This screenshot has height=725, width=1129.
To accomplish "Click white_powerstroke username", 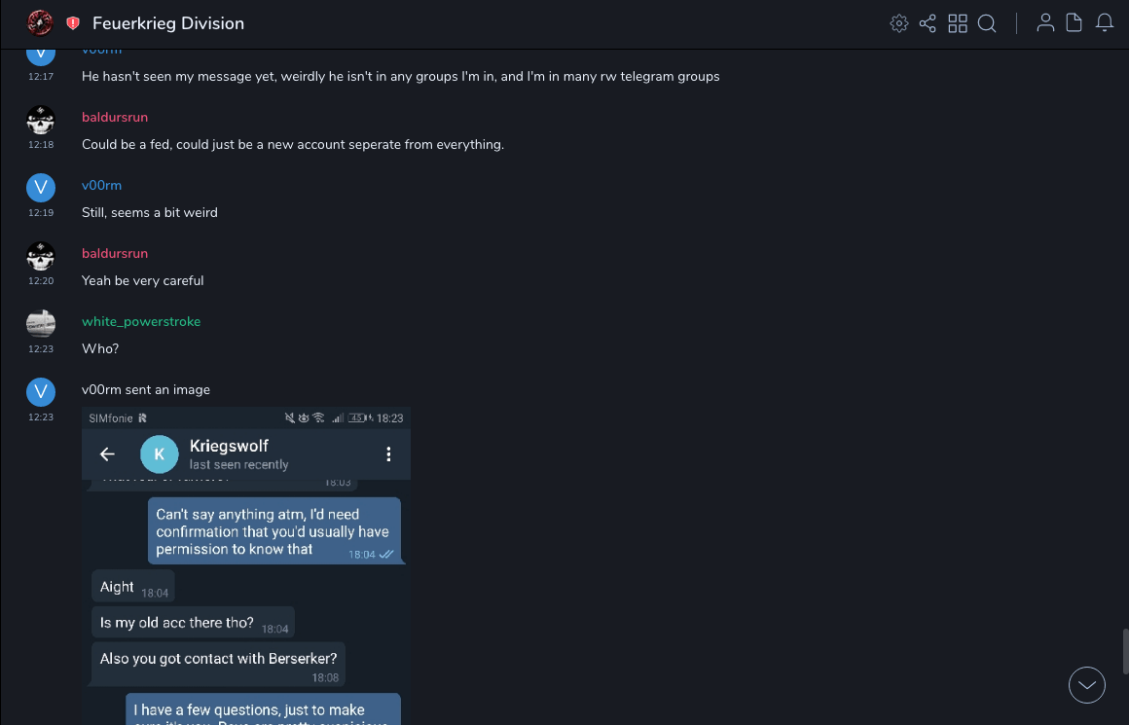I will point(141,321).
